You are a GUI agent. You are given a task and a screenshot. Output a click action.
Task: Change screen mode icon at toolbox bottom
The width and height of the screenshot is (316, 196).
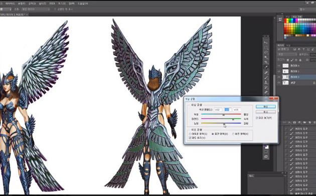[266, 157]
